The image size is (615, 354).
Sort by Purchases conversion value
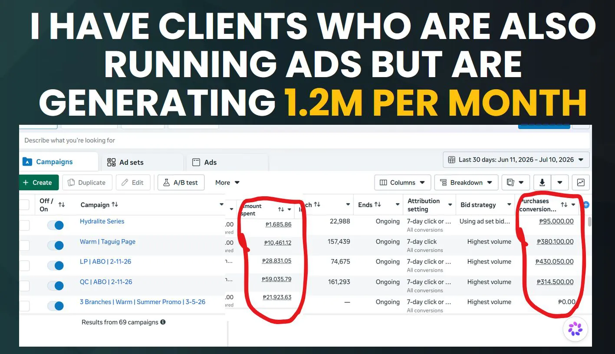coord(564,205)
